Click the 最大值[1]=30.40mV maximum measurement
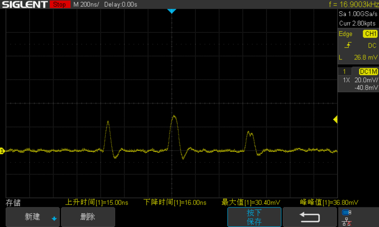 pyautogui.click(x=251, y=203)
